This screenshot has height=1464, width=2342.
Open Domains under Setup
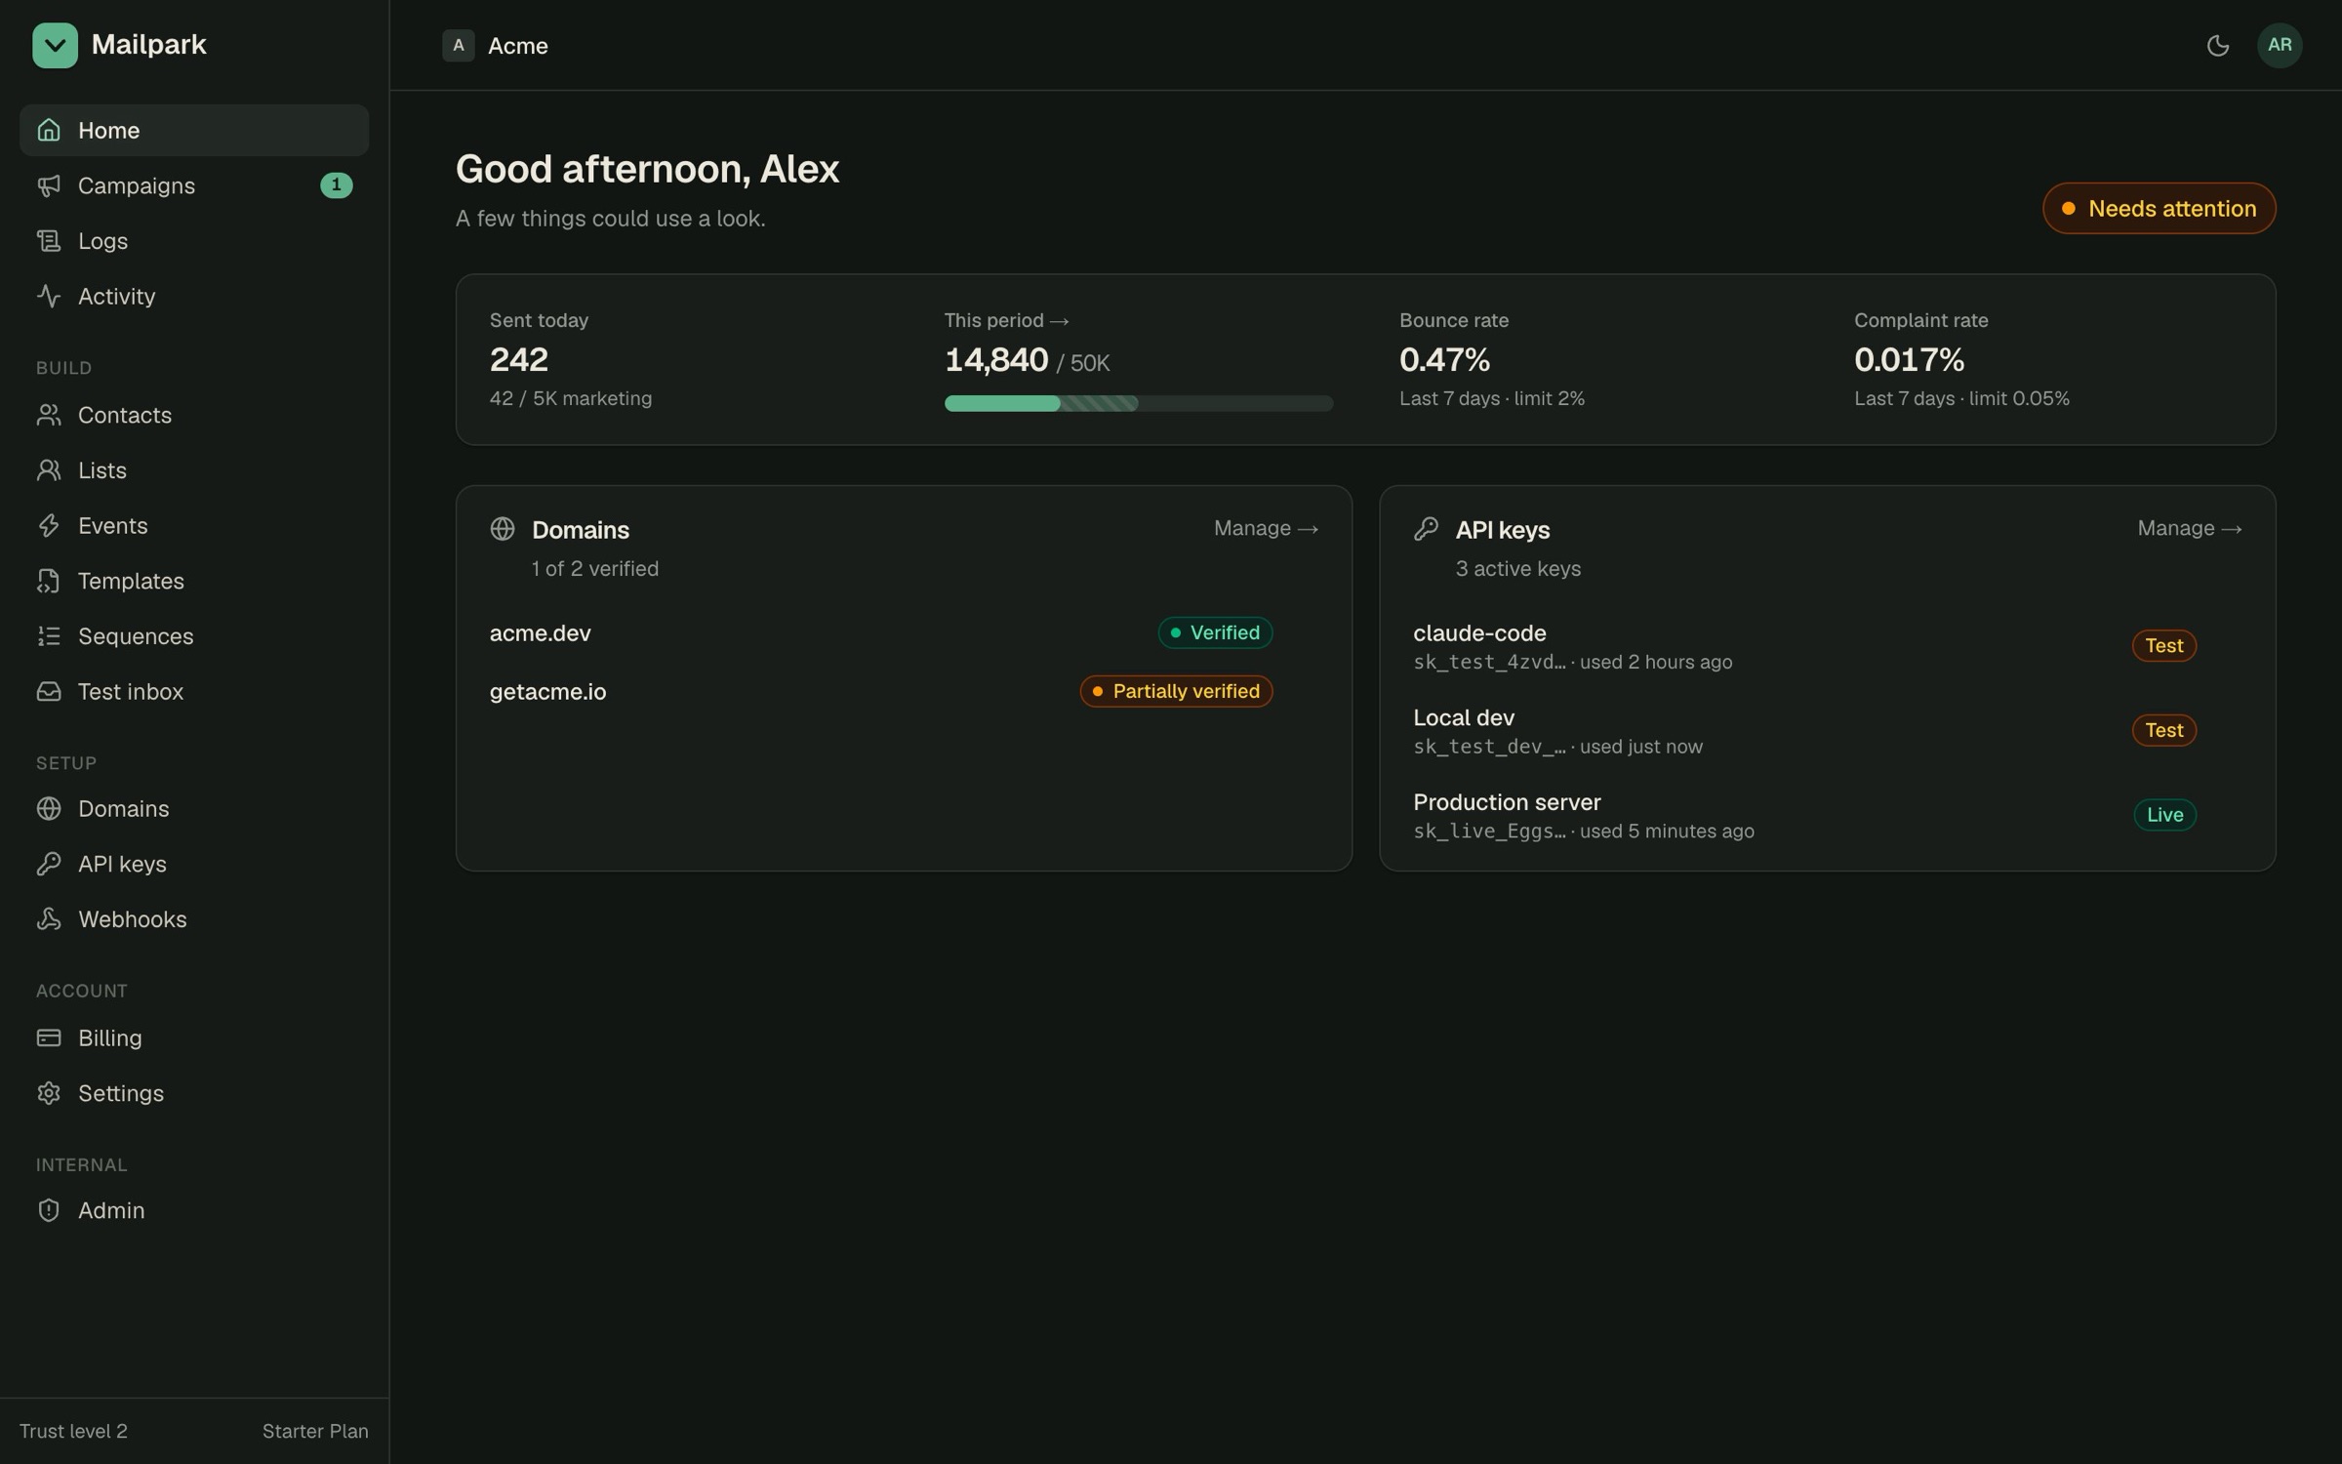click(x=194, y=808)
